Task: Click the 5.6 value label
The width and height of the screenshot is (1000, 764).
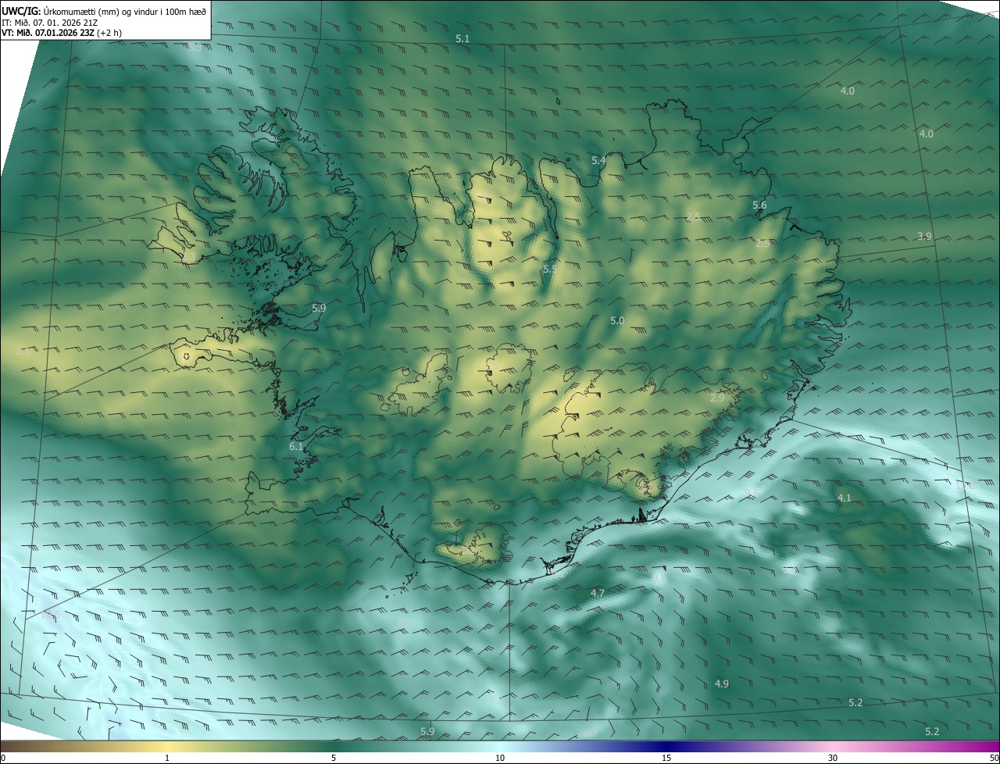Action: coord(759,205)
